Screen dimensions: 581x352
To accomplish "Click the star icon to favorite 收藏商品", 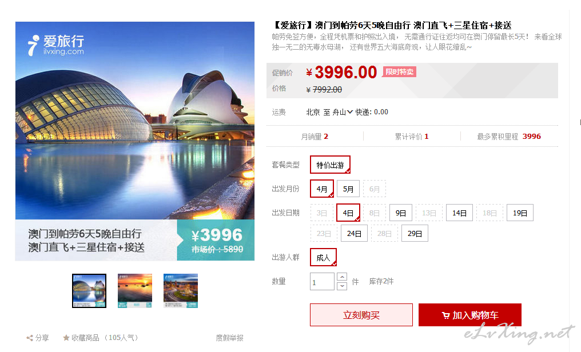I will [x=66, y=338].
